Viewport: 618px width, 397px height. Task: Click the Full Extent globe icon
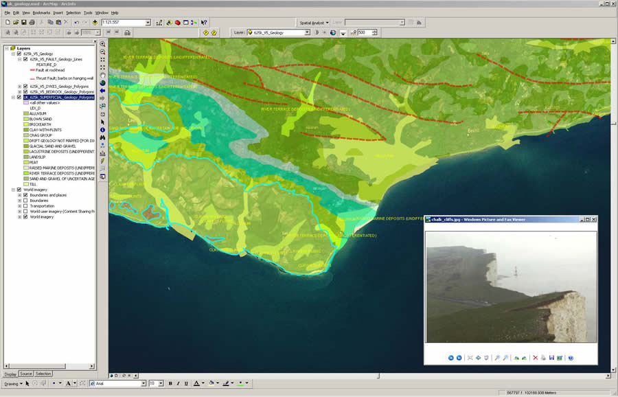coord(102,83)
